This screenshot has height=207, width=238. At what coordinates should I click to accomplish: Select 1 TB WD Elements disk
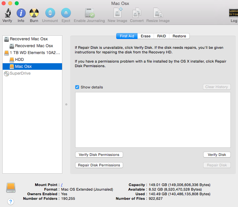click(32, 53)
